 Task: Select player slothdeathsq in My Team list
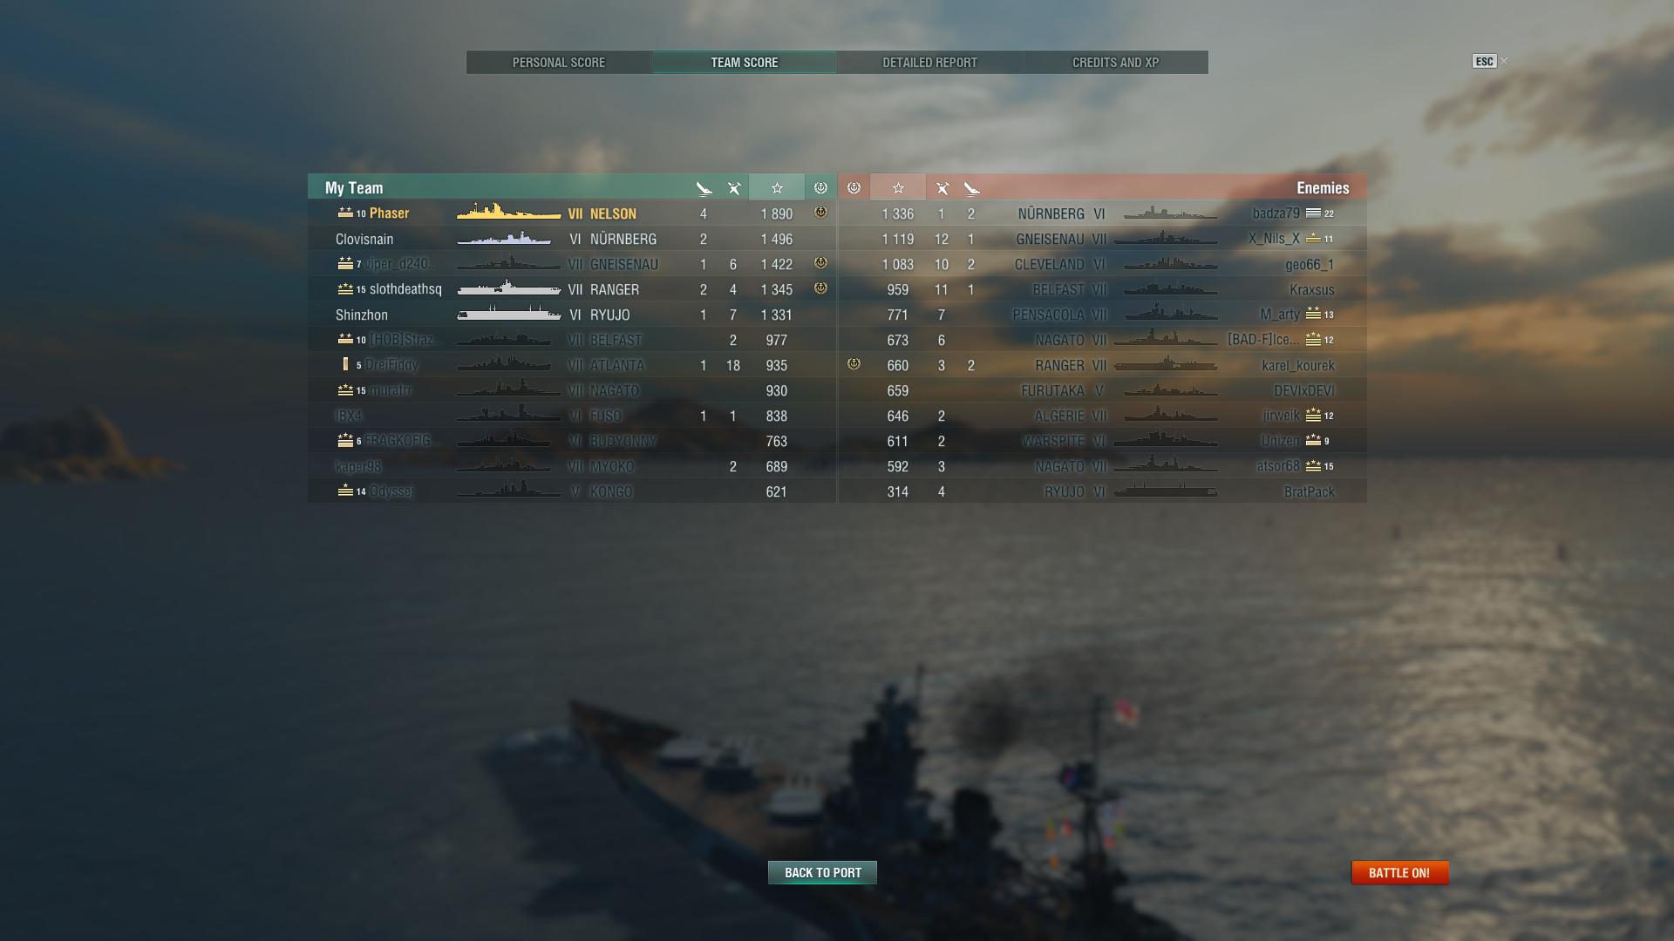(x=572, y=289)
